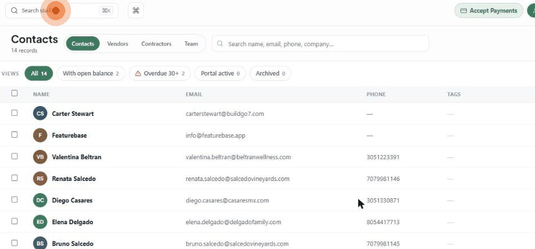Viewport: 535px width, 249px height.
Task: Tick the checkbox next to Bruno Salcedo
Action: [x=14, y=243]
